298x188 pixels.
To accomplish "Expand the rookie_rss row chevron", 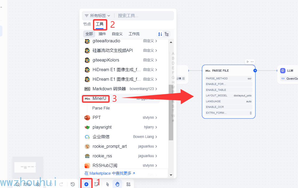I will 156,156.
